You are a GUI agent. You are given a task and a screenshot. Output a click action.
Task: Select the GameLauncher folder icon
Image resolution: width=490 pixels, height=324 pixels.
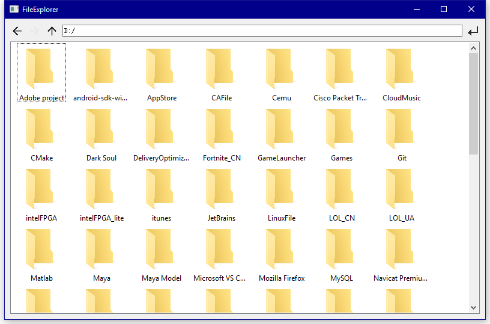279,129
